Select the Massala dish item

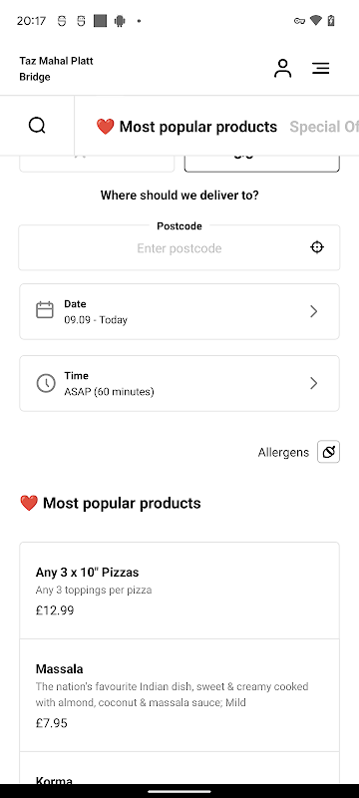(179, 695)
